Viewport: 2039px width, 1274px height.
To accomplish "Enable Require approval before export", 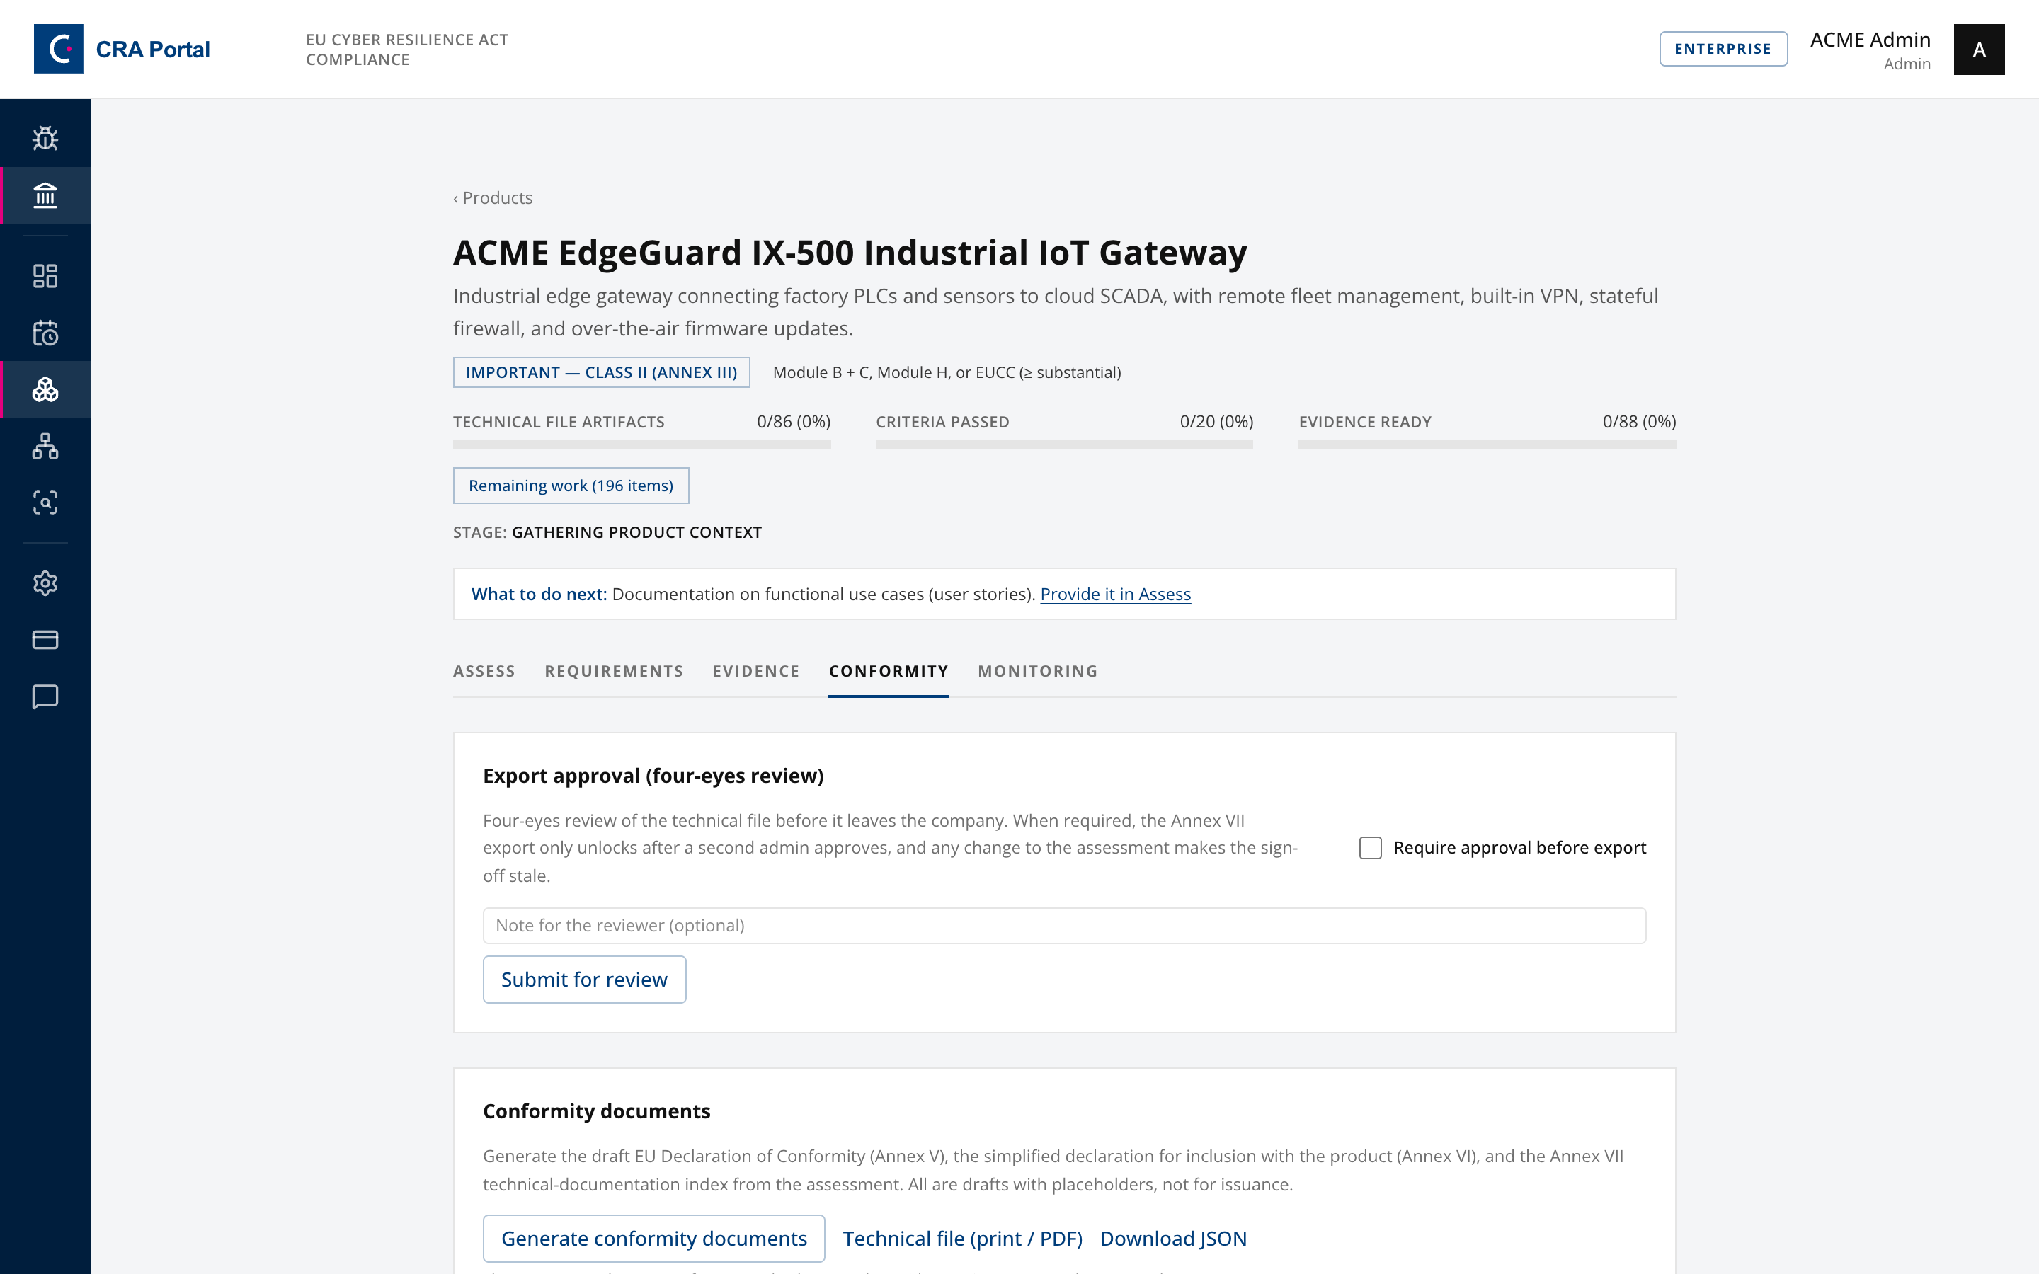I will click(x=1371, y=848).
